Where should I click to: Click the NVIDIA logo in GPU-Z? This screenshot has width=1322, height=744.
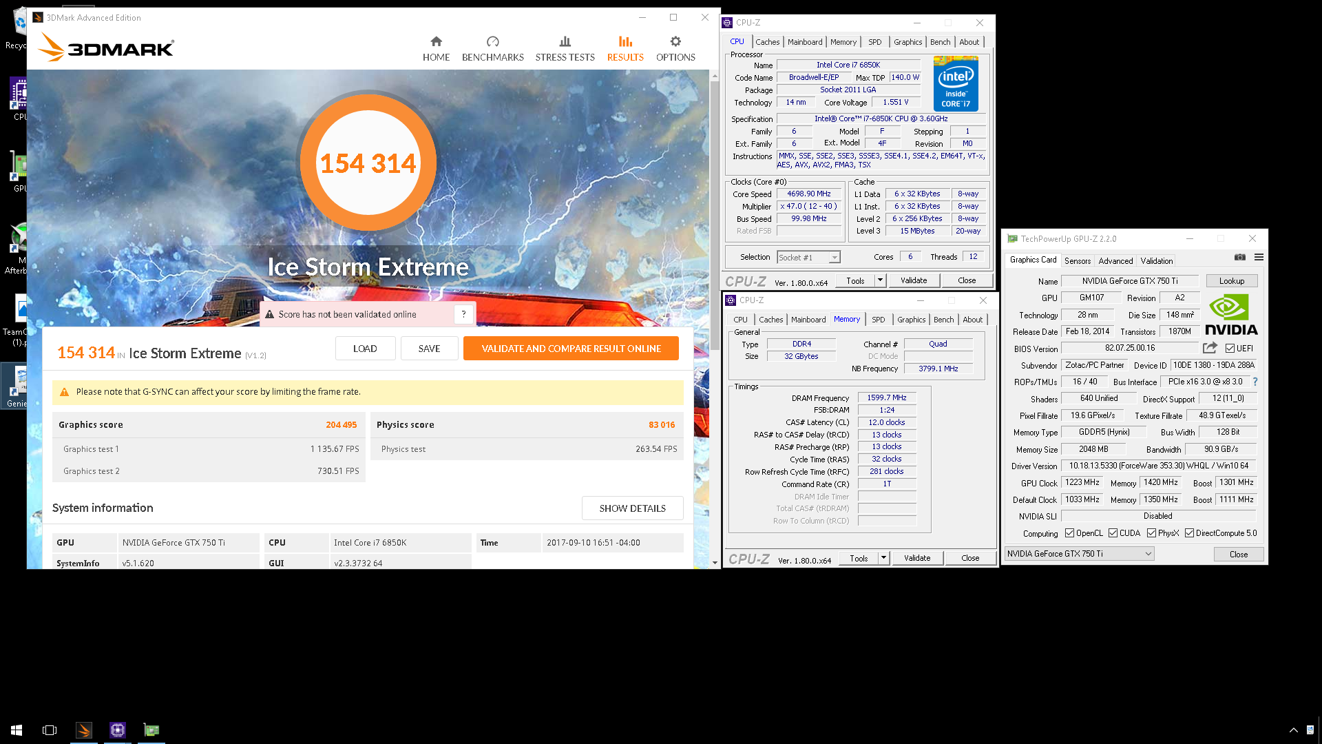tap(1231, 314)
